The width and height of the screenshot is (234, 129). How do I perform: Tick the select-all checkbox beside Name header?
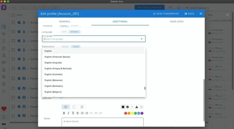point(13,15)
